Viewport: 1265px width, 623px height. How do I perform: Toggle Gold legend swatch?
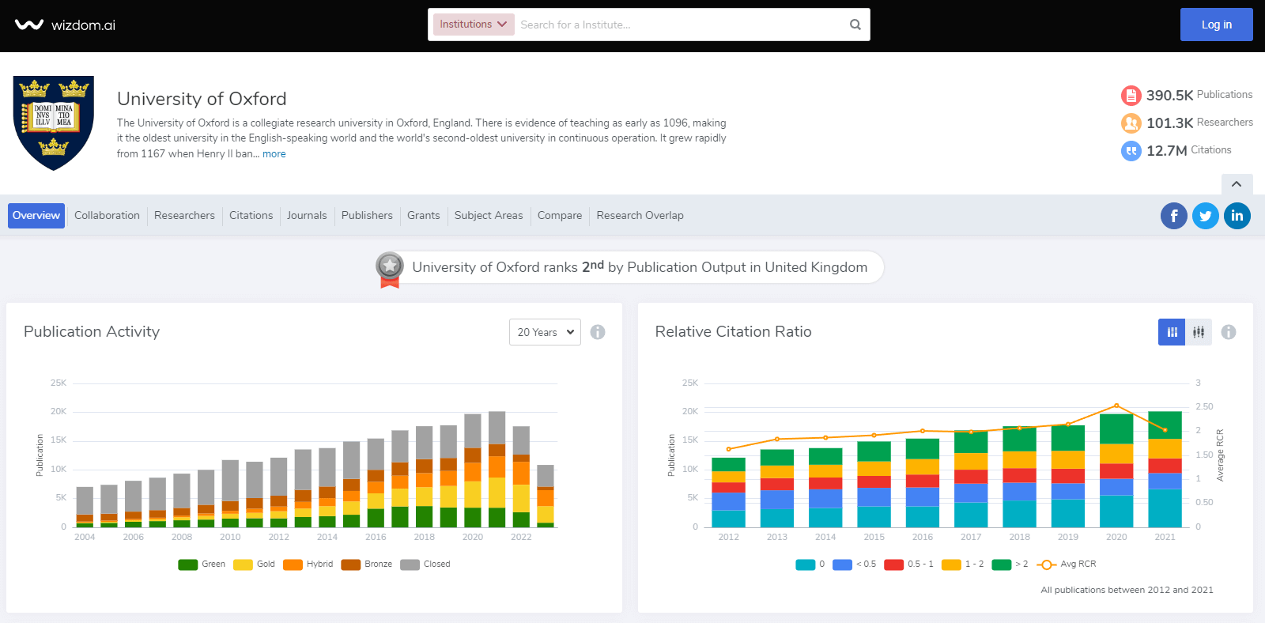[243, 564]
